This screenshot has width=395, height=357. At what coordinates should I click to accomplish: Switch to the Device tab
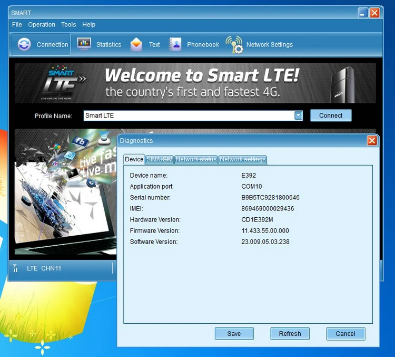(x=134, y=159)
